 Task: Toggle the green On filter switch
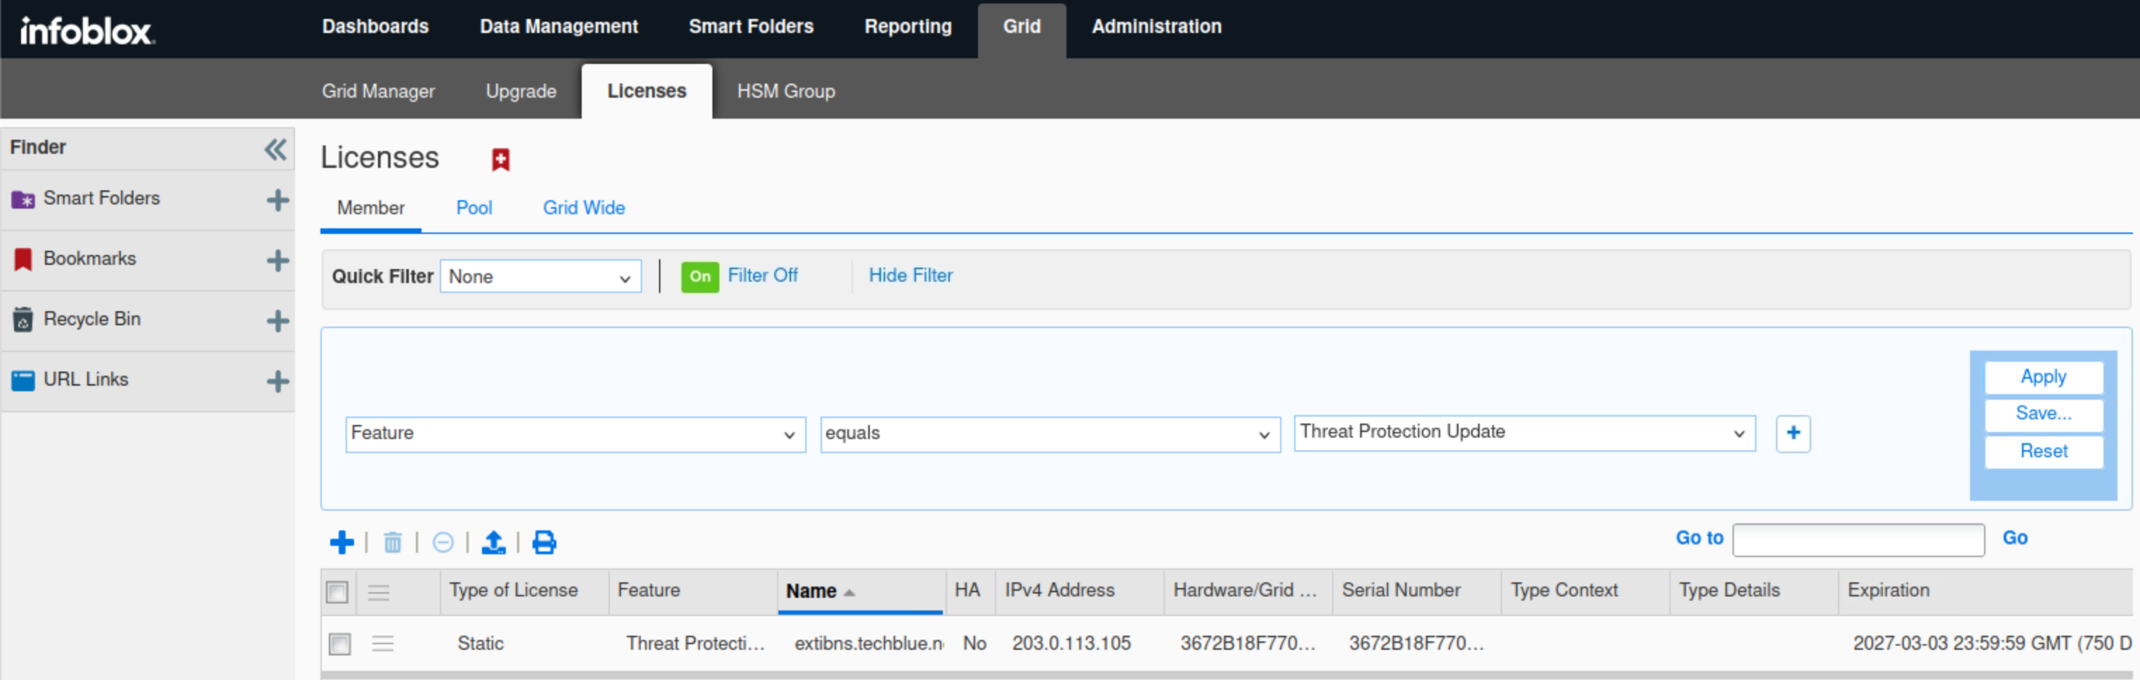[700, 277]
